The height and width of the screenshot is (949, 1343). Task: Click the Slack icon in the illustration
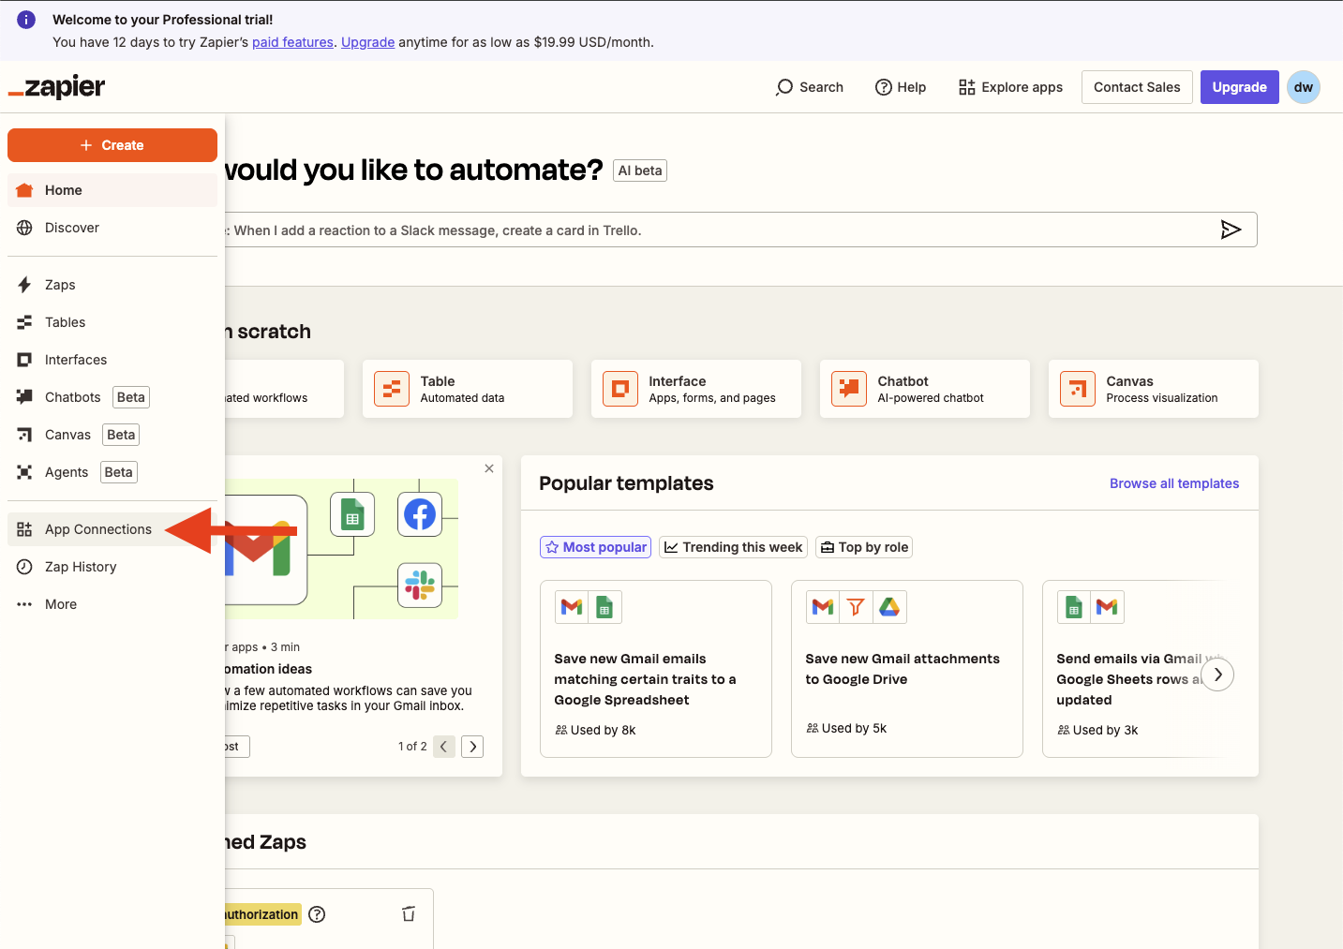(420, 586)
